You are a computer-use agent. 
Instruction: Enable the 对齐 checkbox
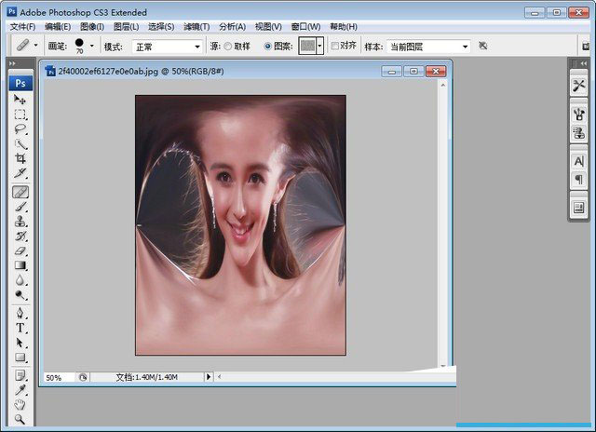[x=335, y=46]
